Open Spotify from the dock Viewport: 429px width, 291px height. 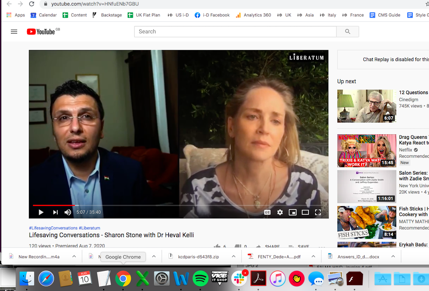point(200,279)
